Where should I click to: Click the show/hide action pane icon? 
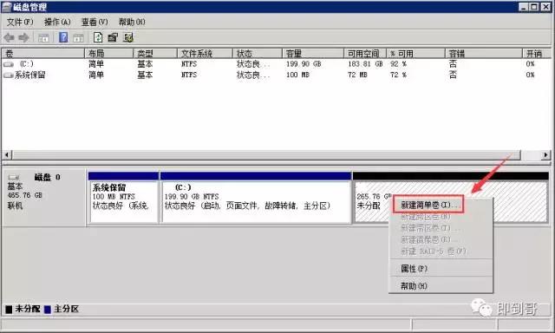tap(79, 37)
